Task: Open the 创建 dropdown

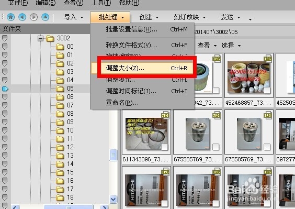Action: click(149, 17)
